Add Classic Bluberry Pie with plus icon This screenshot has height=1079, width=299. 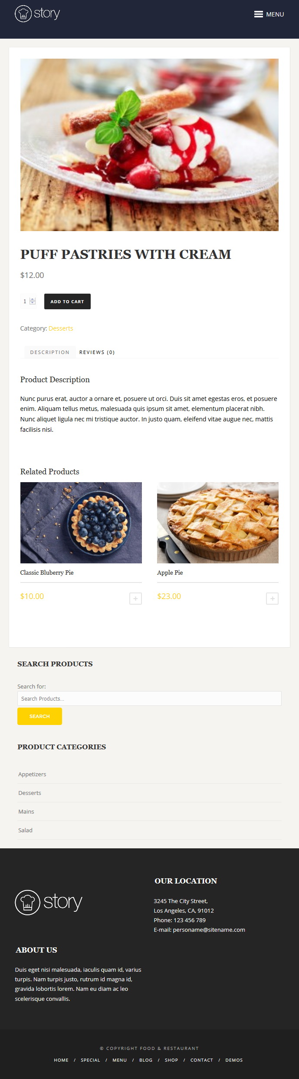(135, 599)
